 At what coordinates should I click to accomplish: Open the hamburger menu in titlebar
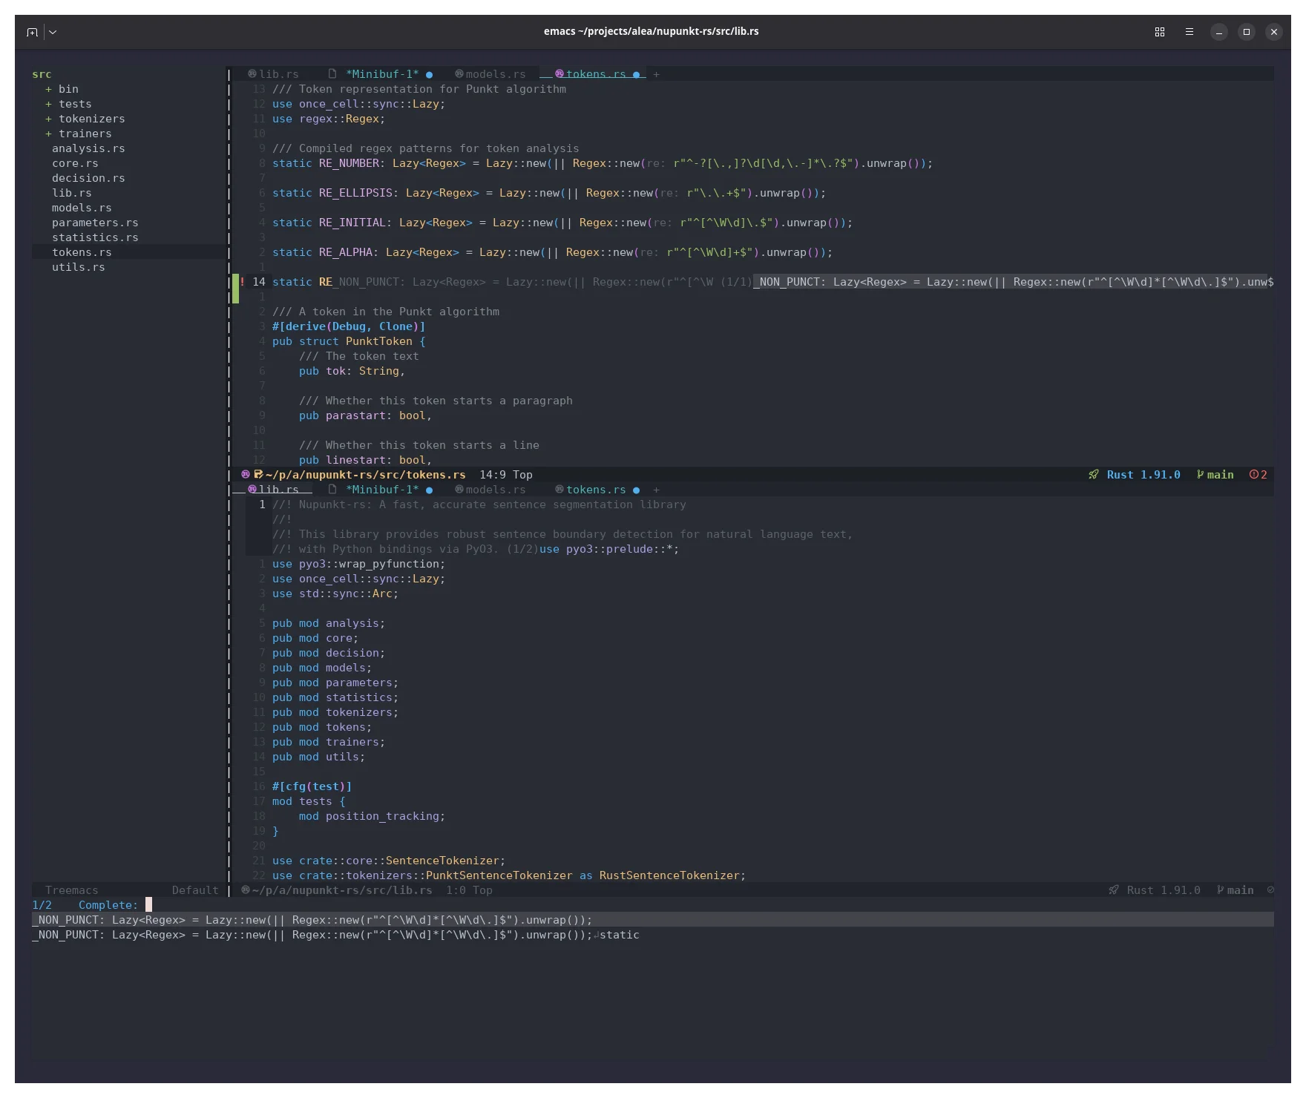point(1189,32)
